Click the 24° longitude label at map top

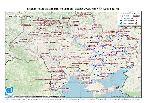pos(25,13)
